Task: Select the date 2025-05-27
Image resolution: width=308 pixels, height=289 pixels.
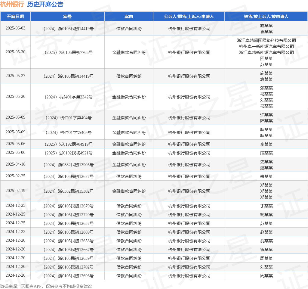Action: point(16,76)
